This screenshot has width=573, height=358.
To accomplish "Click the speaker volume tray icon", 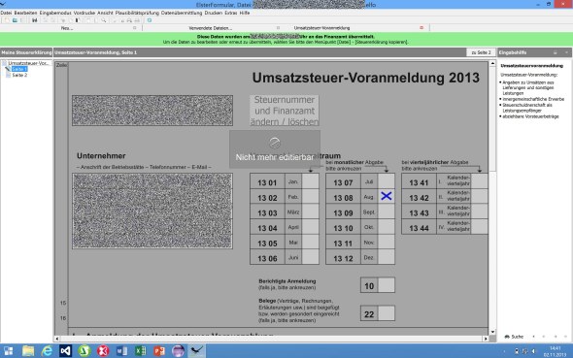I will (533, 351).
